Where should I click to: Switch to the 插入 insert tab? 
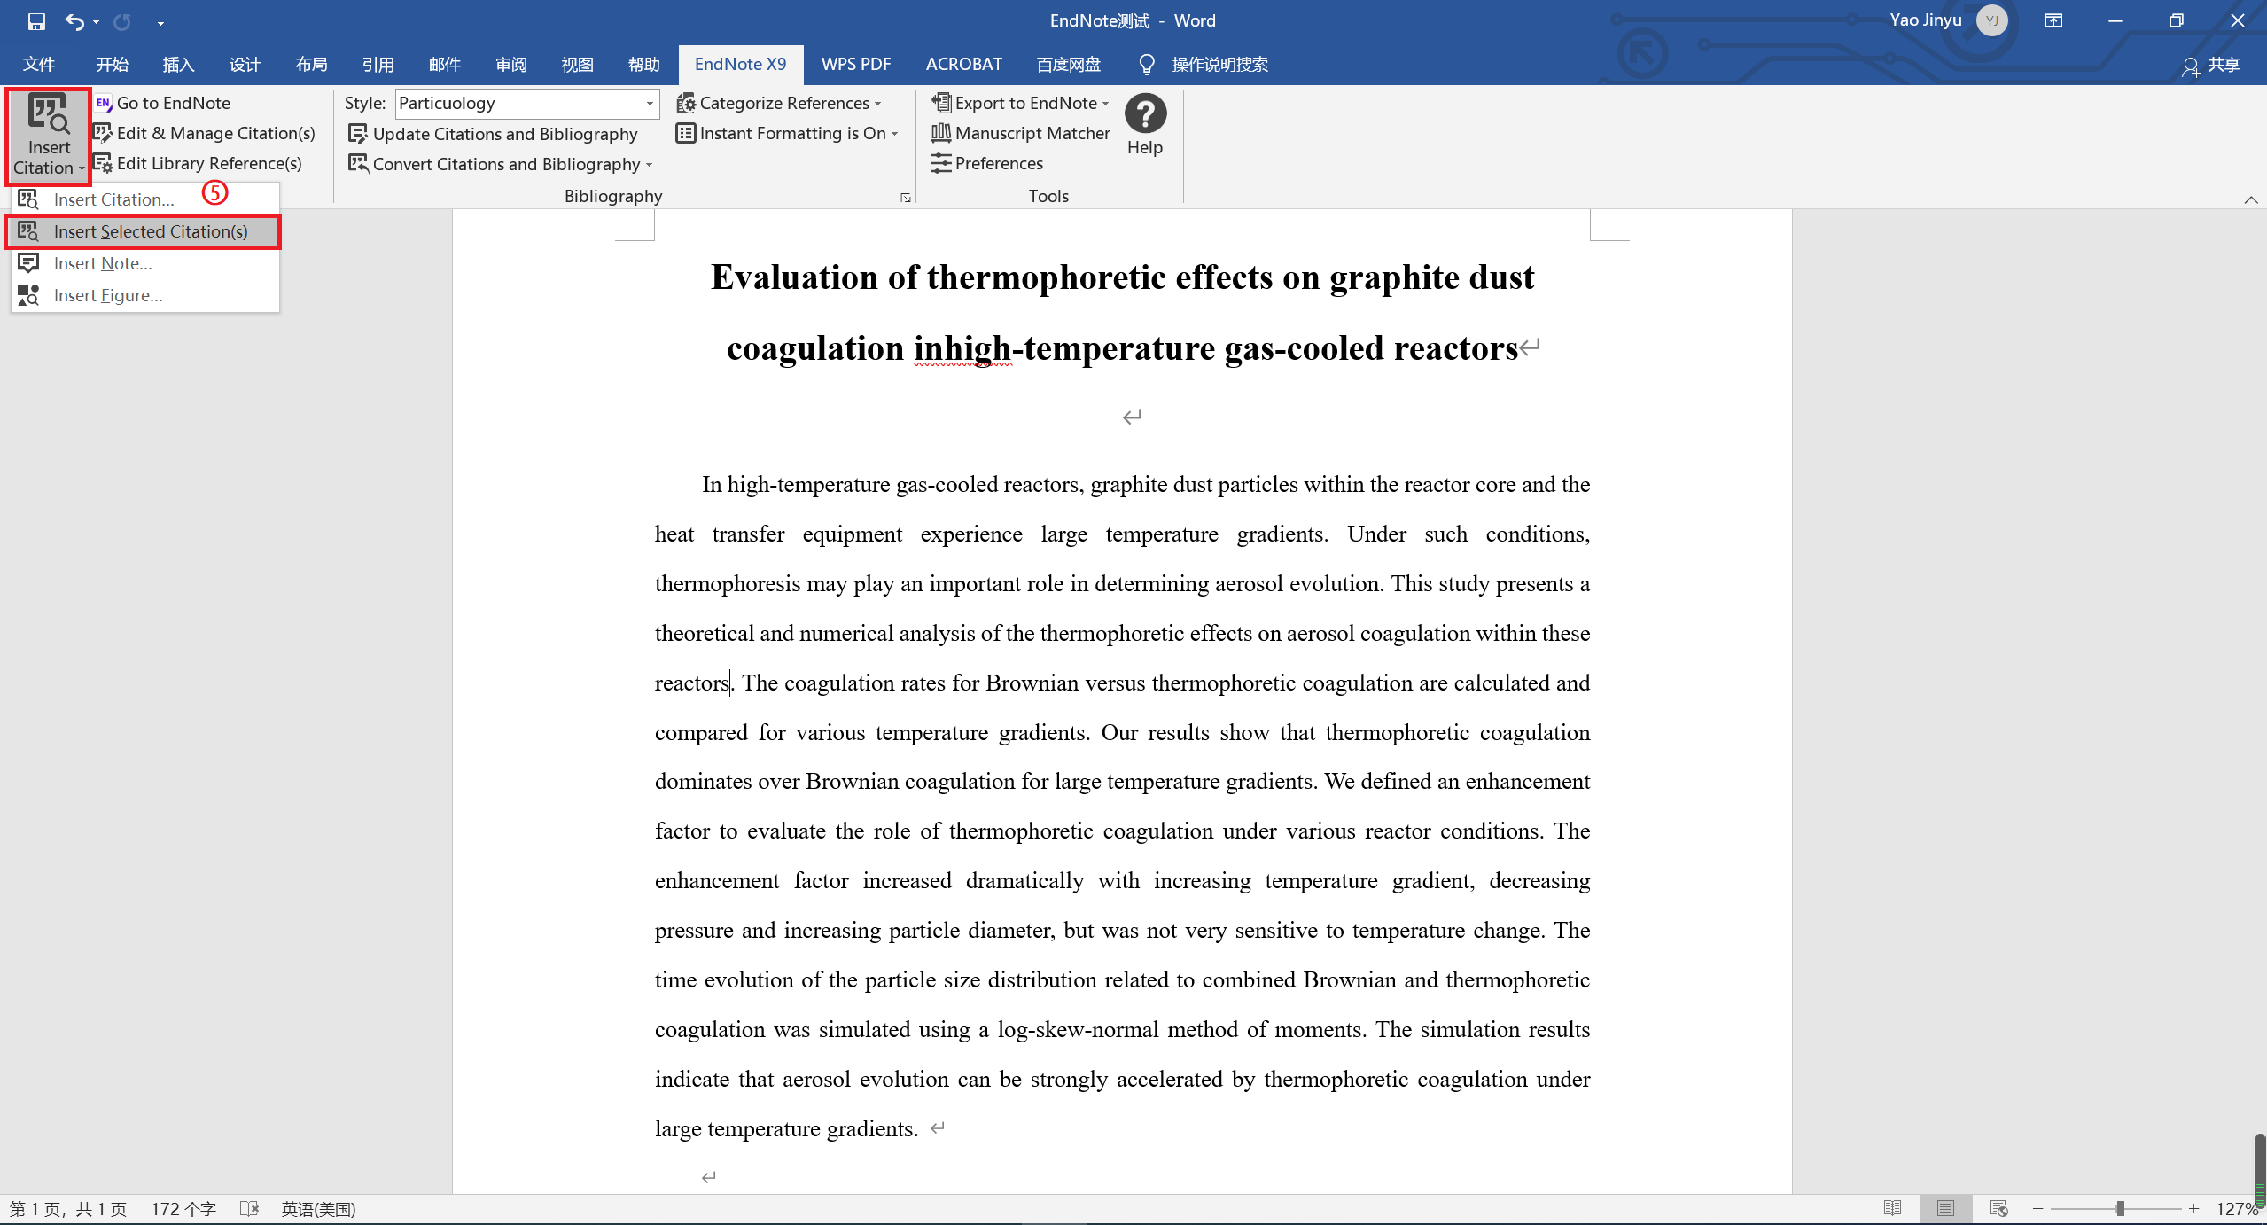pyautogui.click(x=178, y=65)
